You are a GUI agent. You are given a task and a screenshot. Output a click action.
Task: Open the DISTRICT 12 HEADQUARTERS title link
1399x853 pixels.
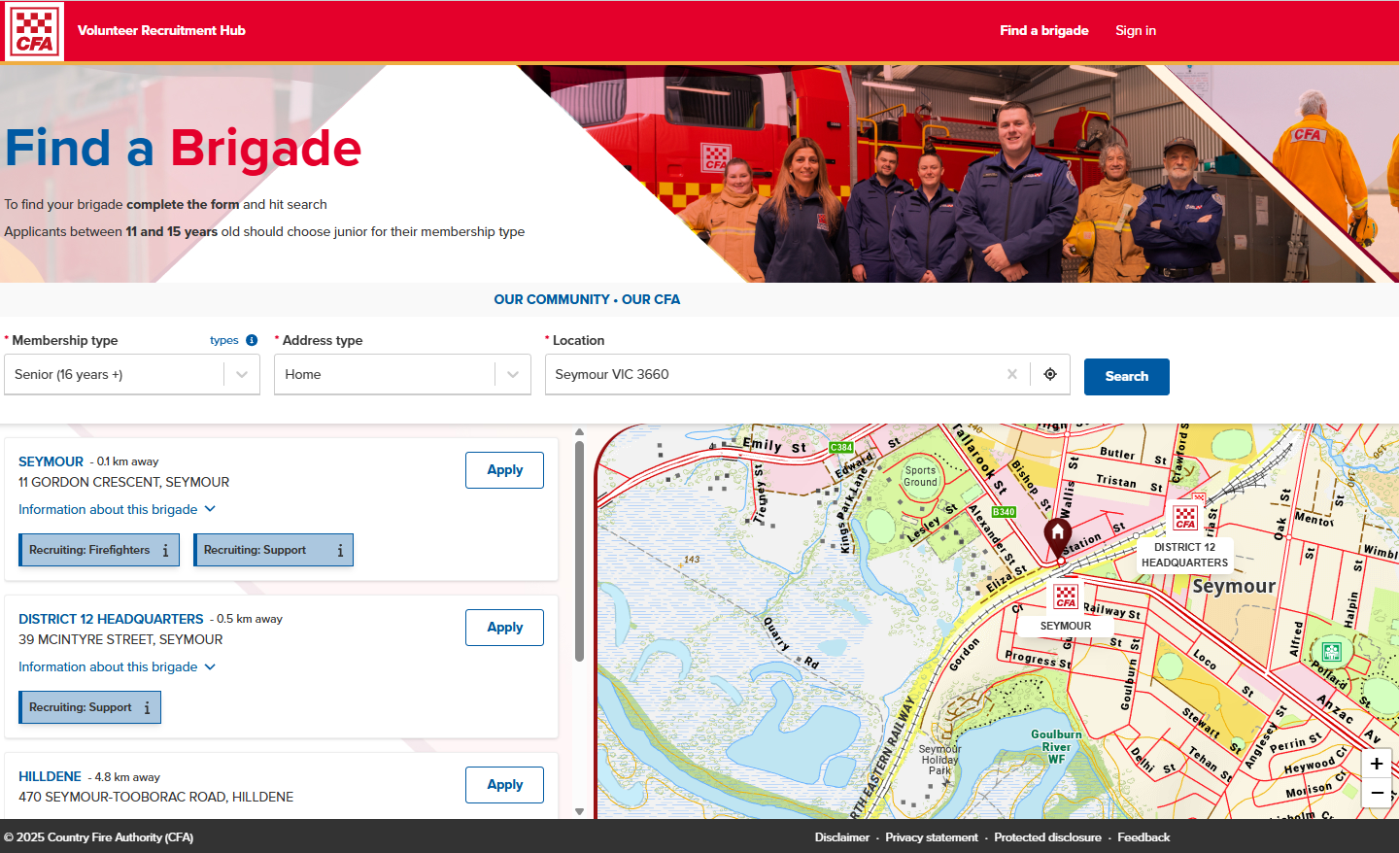111,619
